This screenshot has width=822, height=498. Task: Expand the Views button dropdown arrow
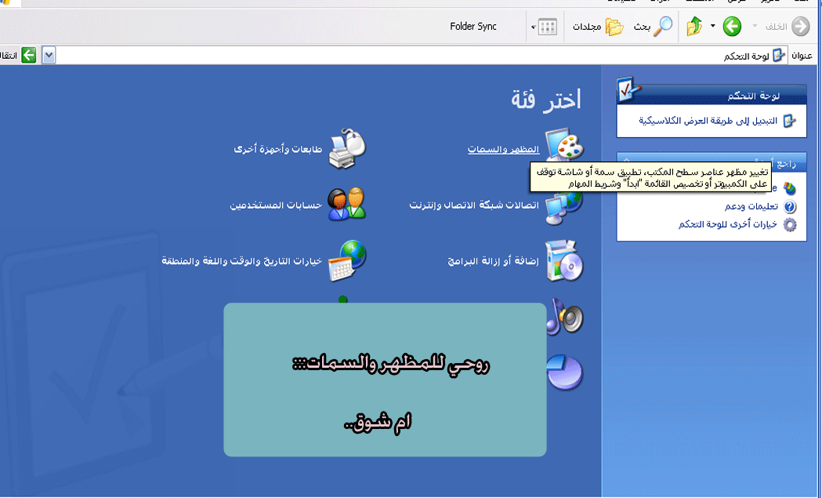coord(534,27)
